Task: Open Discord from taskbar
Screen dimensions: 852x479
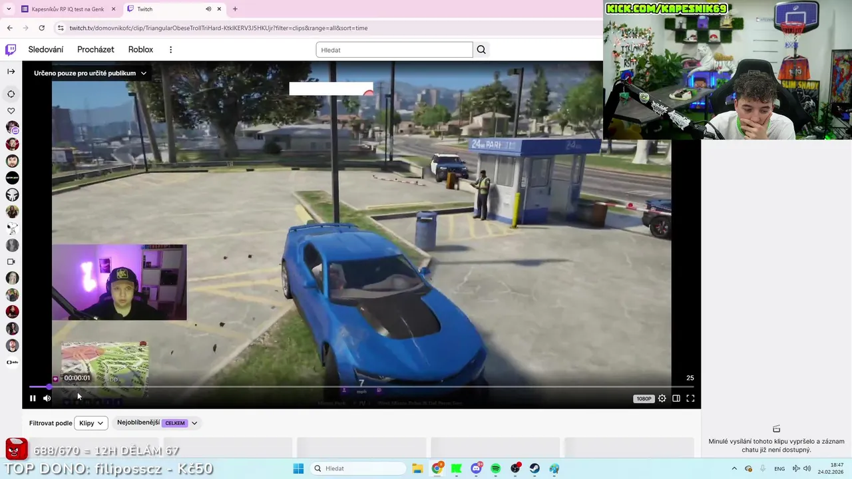Action: click(476, 469)
